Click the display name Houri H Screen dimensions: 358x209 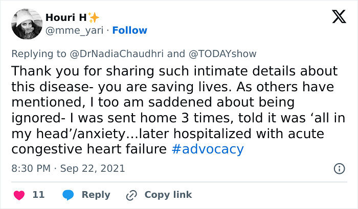65,18
